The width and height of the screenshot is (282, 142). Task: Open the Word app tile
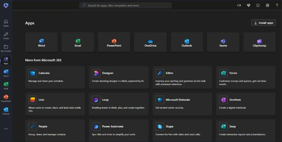coord(41,42)
